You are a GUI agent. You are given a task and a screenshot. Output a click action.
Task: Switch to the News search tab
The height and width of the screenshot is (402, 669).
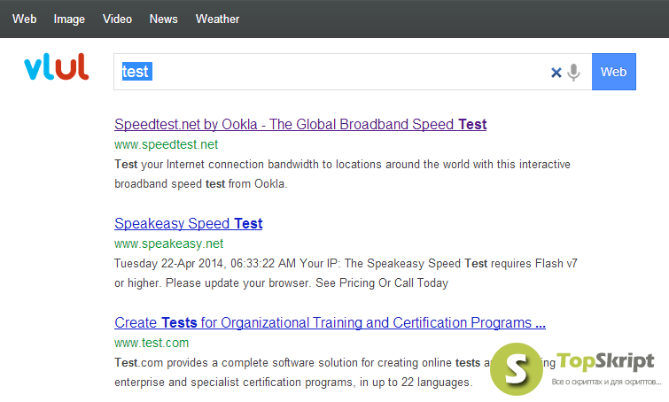click(x=163, y=19)
